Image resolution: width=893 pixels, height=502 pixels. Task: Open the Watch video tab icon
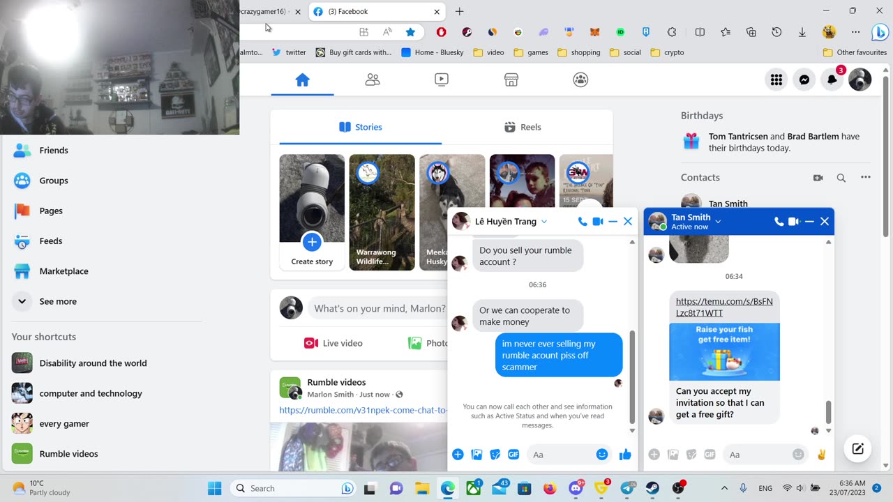(x=442, y=79)
